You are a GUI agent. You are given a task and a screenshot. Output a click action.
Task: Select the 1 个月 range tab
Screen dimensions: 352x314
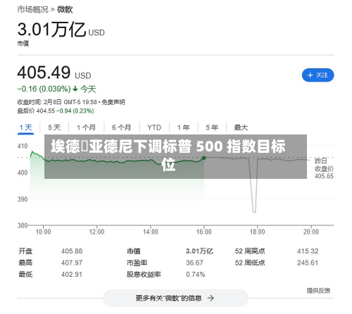coord(86,127)
